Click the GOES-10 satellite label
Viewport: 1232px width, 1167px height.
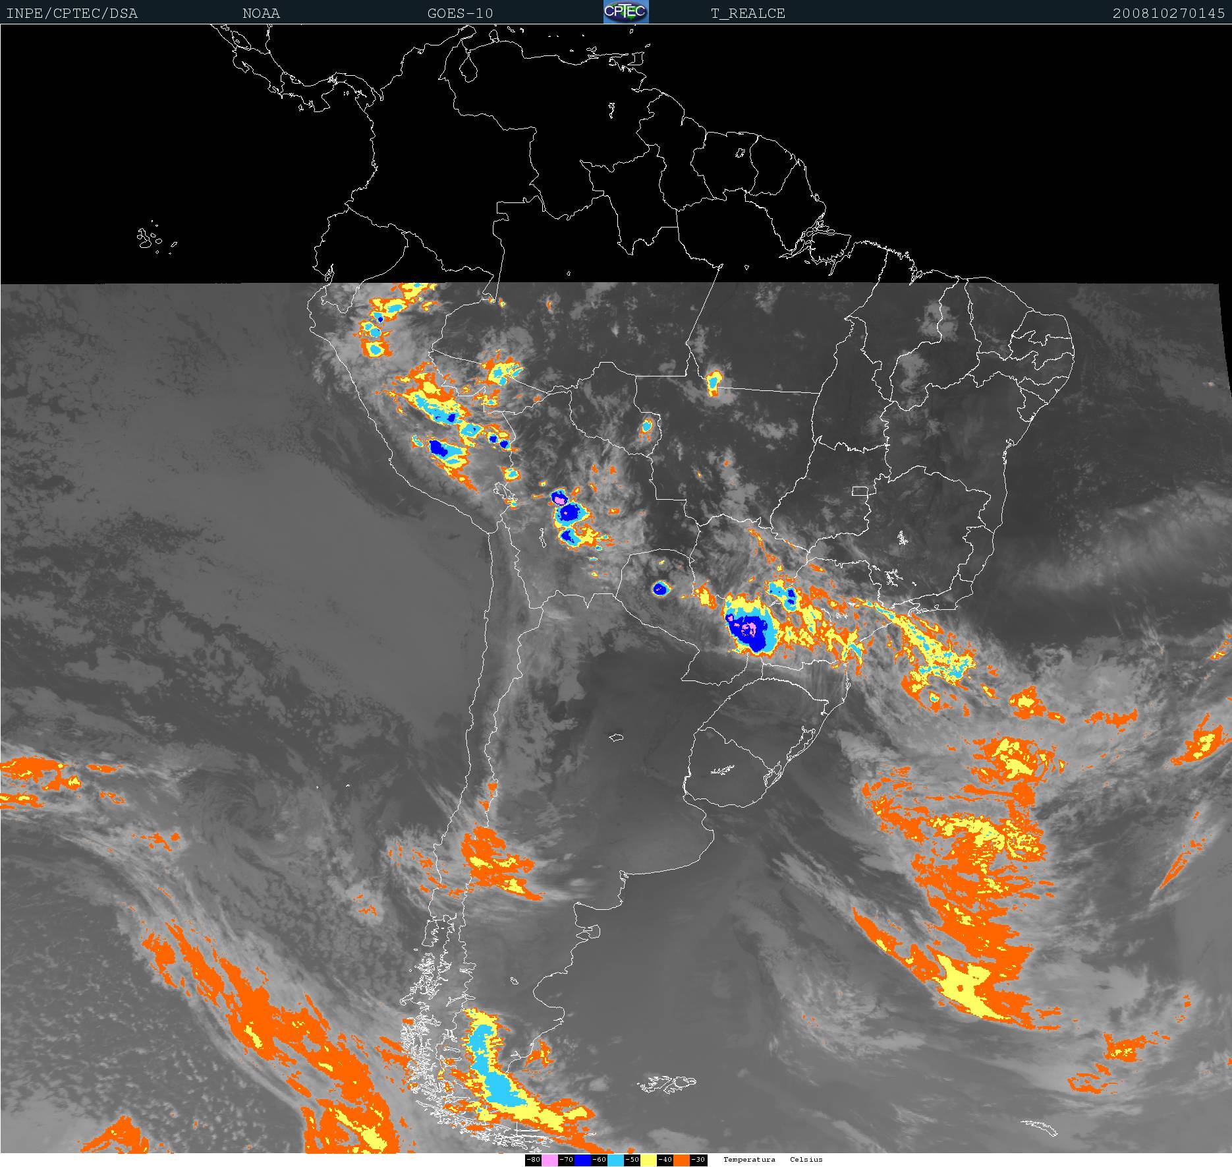(460, 13)
